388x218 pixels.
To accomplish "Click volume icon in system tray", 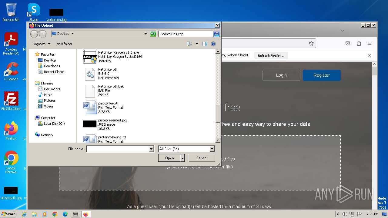I will tap(345, 214).
